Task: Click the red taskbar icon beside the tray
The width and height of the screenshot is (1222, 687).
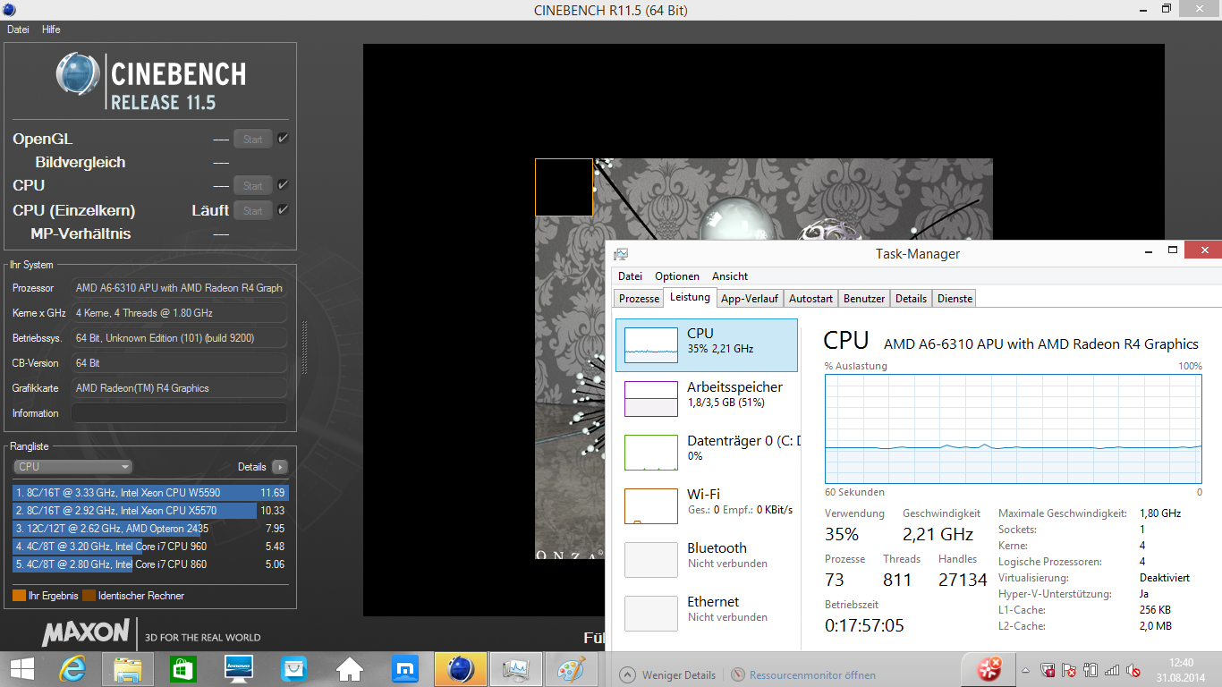Action: 989,669
